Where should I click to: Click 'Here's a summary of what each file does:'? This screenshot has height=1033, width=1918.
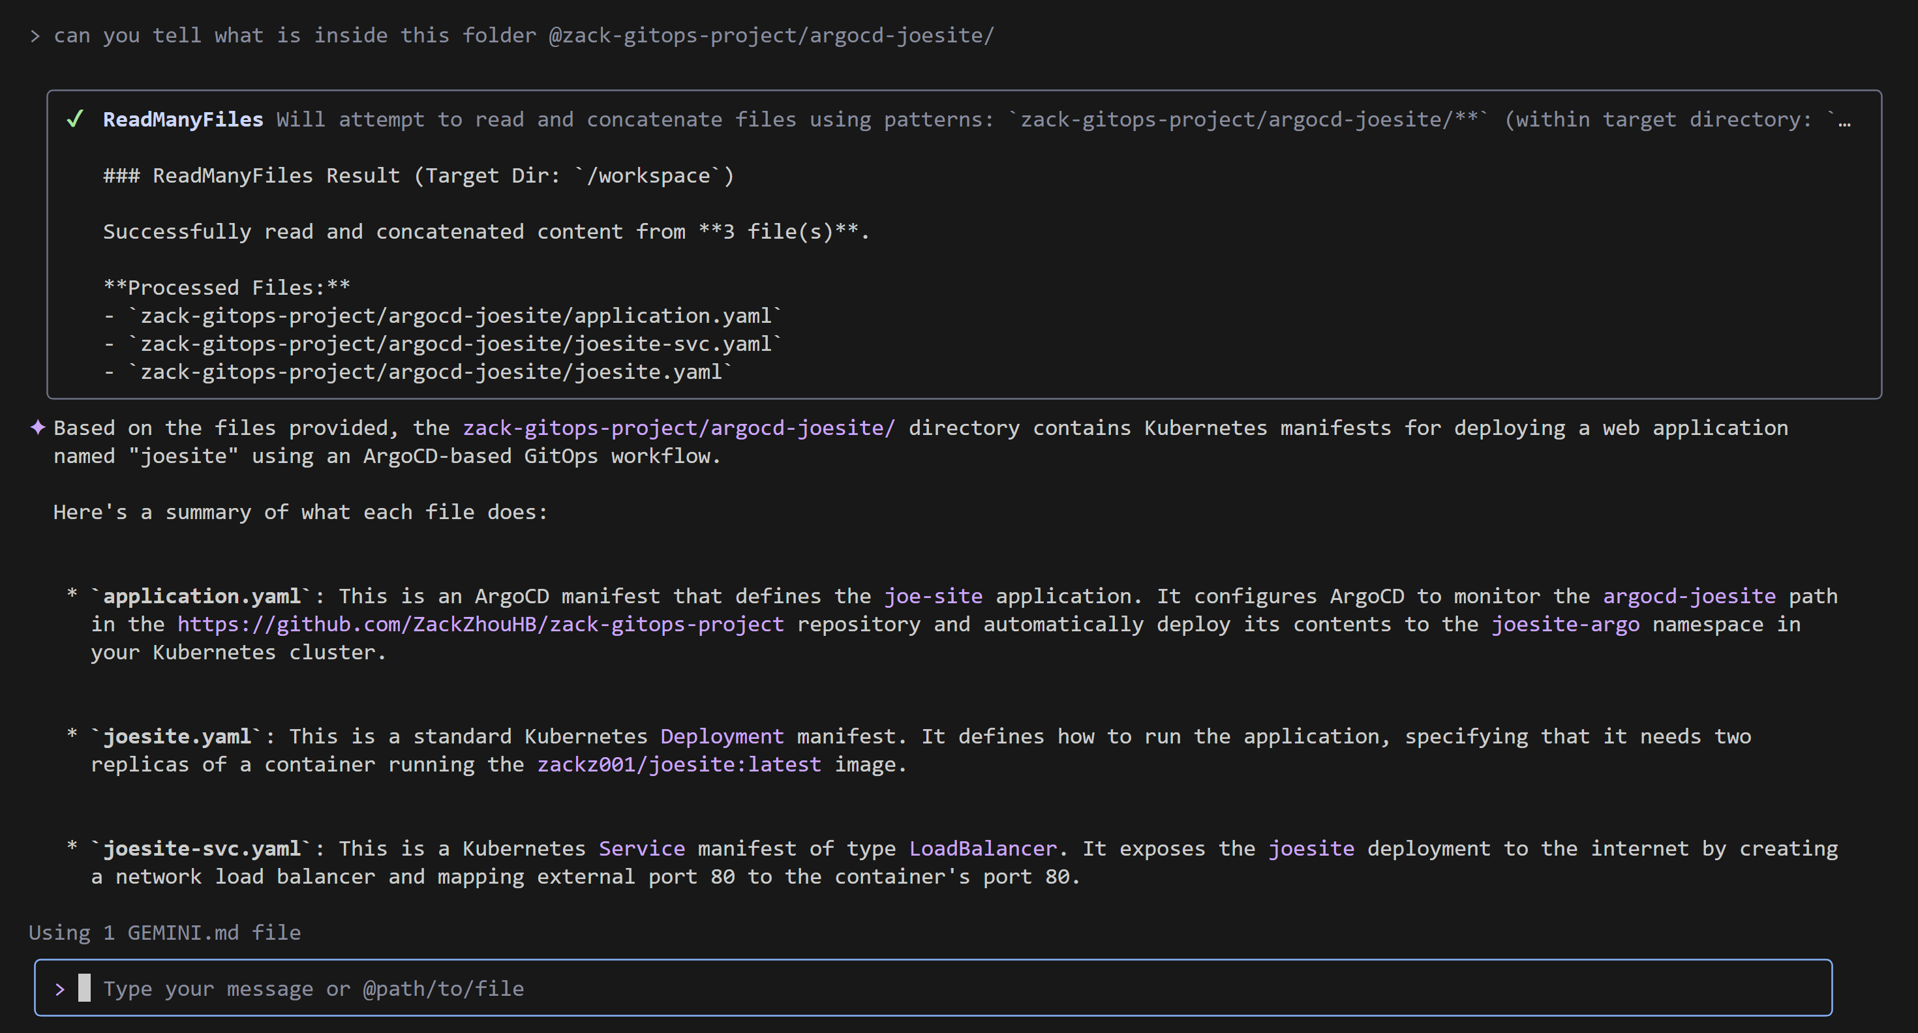coord(300,512)
